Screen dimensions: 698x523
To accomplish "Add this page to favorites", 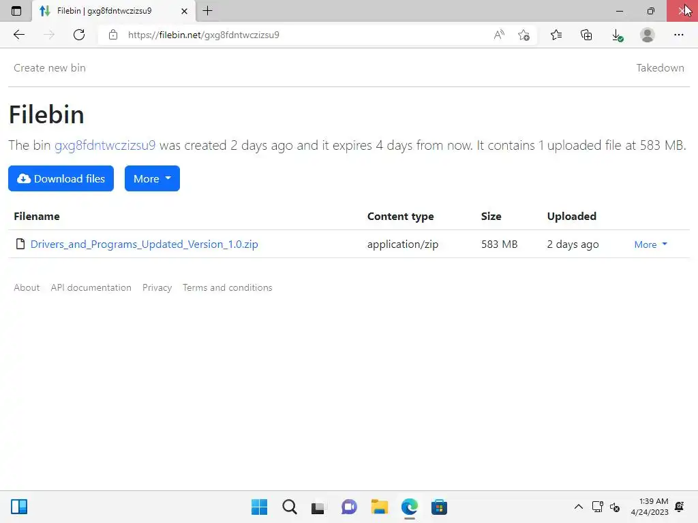I will 524,35.
